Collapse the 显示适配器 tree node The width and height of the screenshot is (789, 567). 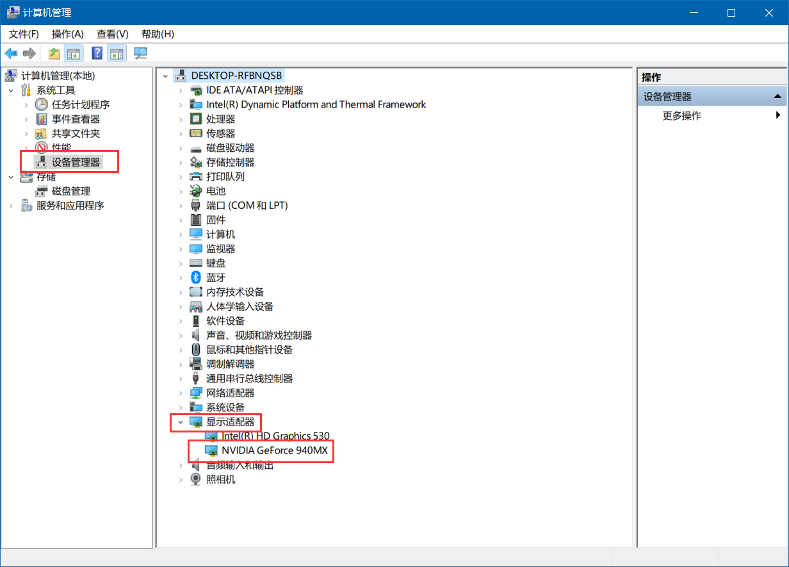pyautogui.click(x=180, y=422)
